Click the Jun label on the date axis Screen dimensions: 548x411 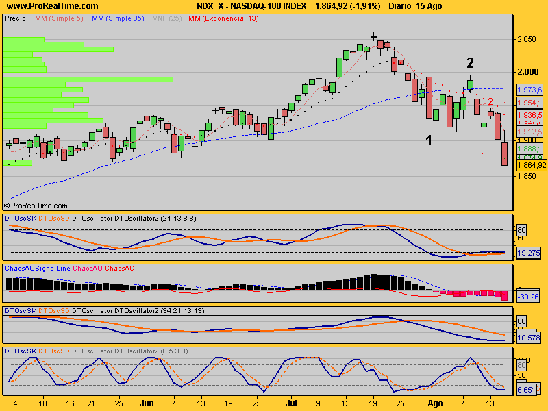[x=147, y=403]
